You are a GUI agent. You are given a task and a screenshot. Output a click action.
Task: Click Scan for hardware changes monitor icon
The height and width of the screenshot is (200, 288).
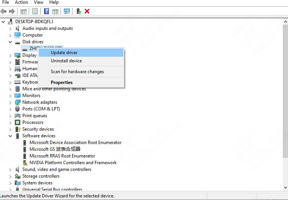coord(66,11)
